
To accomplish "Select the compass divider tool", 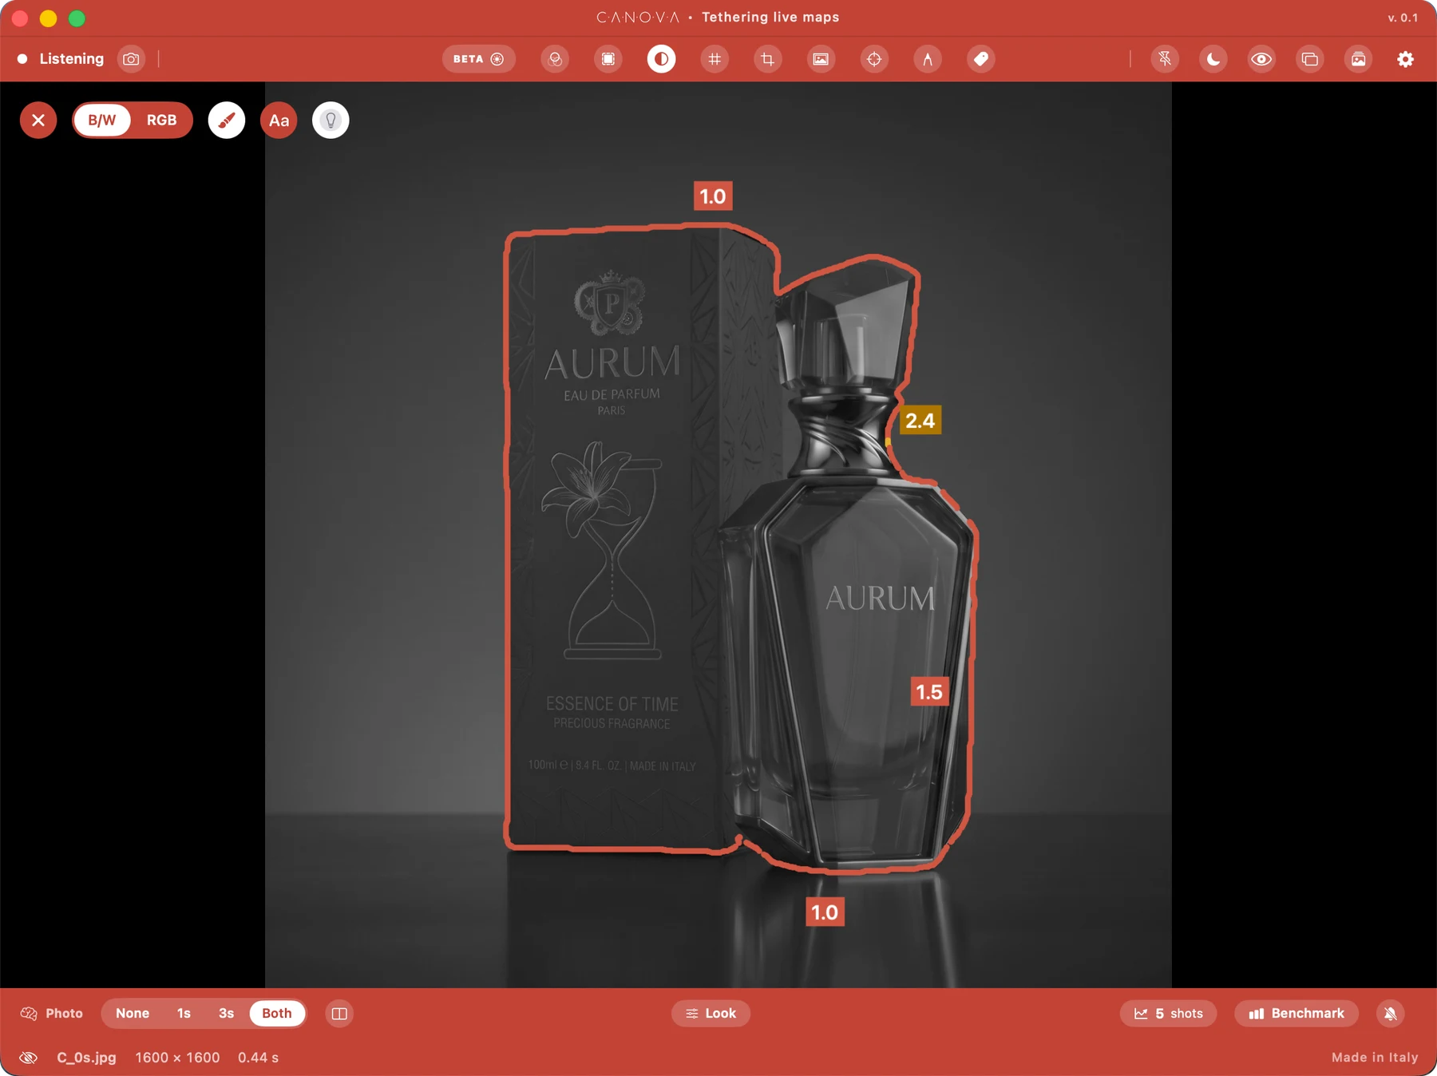I will click(x=928, y=59).
